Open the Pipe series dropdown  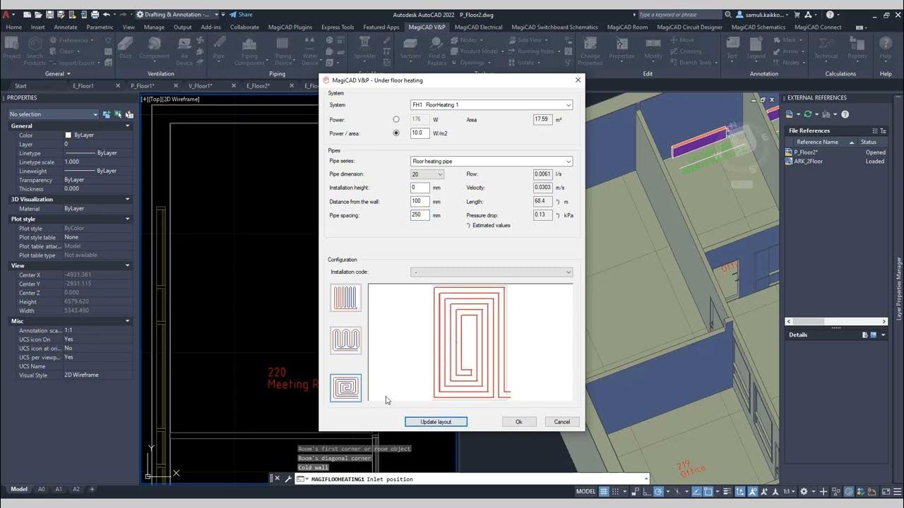click(x=492, y=162)
